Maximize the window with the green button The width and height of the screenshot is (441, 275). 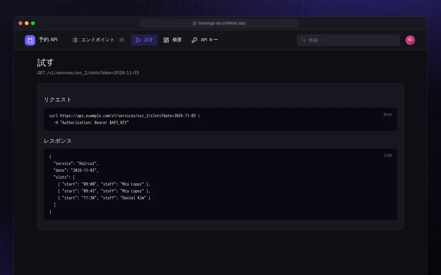[x=33, y=23]
